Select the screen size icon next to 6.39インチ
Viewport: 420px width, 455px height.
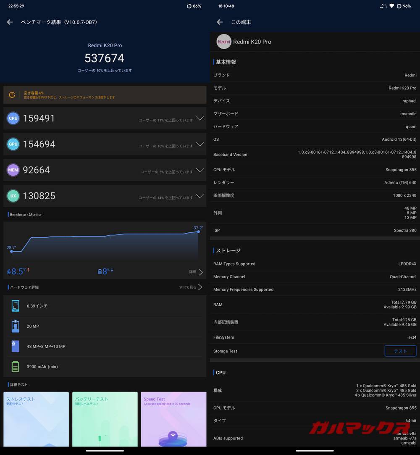pos(16,306)
